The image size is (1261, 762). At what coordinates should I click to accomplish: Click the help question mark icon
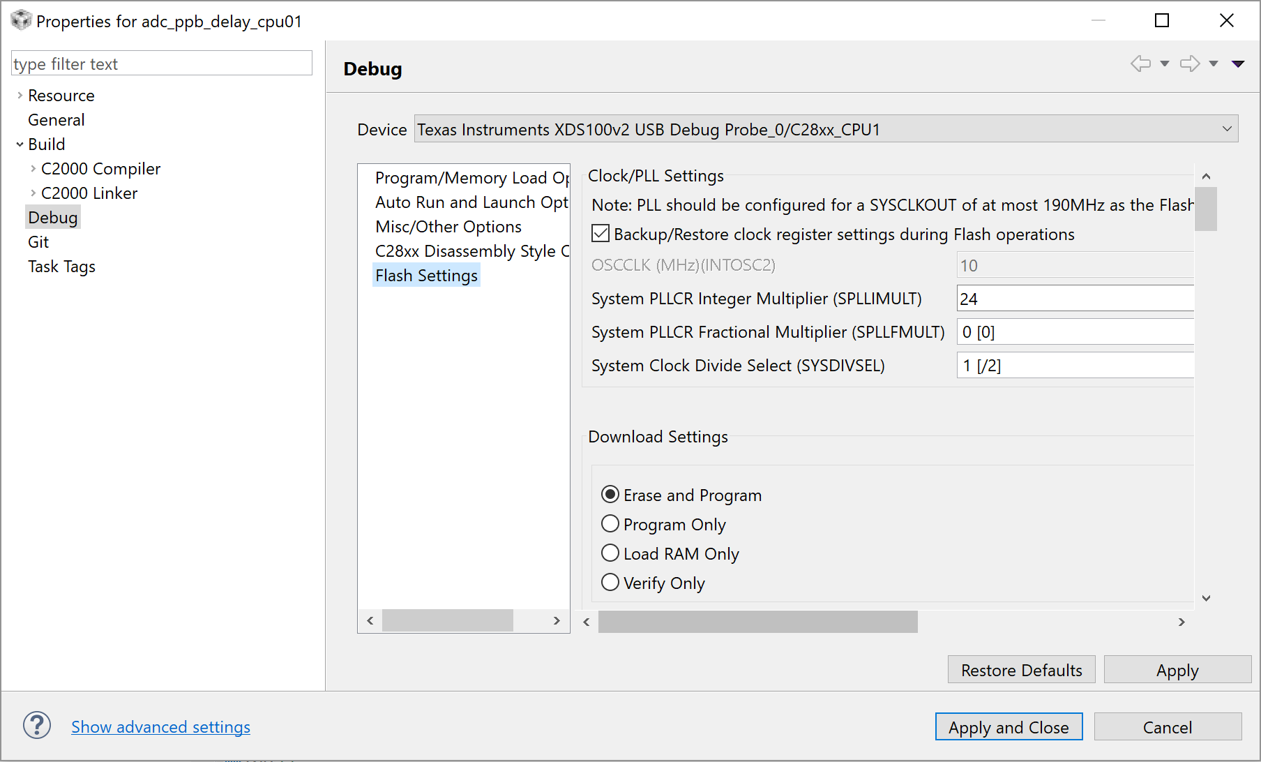[37, 725]
